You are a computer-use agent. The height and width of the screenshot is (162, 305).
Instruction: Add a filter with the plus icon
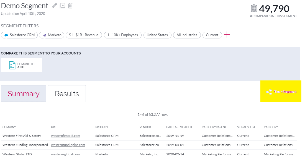pyautogui.click(x=227, y=35)
